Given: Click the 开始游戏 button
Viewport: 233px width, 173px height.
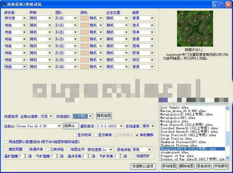Looking at the screenshot, I should pos(221,166).
